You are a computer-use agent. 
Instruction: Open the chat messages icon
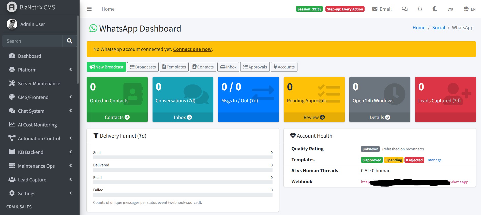click(404, 9)
